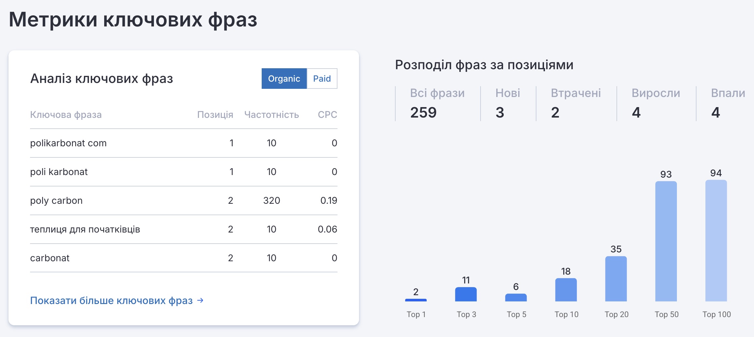
Task: Select the 'Впали' phrases filter
Action: 728,103
